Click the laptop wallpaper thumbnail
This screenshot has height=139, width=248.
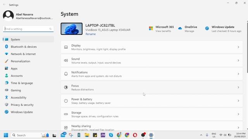pyautogui.click(x=71, y=29)
